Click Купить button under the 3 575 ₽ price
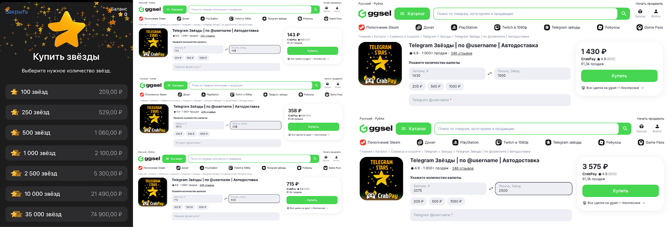 [620, 191]
